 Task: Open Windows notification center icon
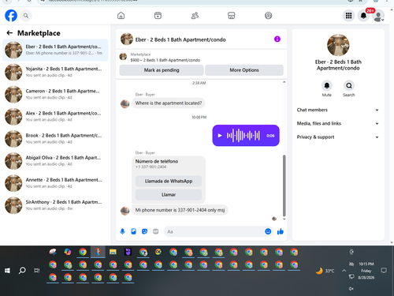[384, 270]
